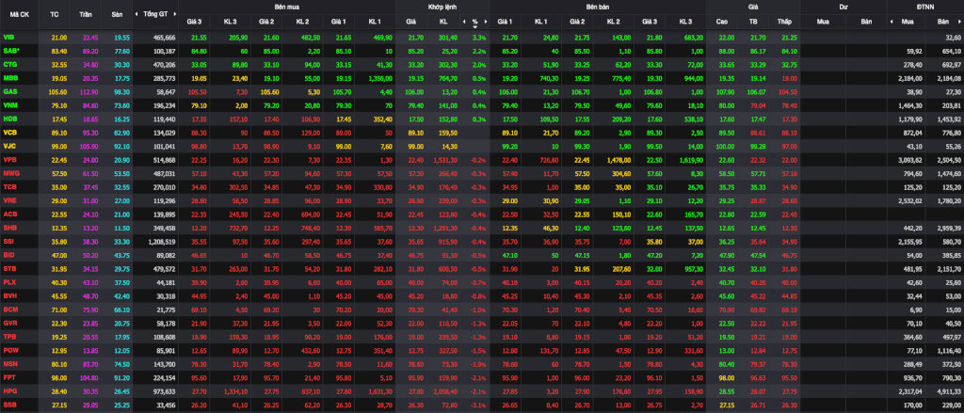
Task: Open the POW stock symbol
Action: (x=9, y=350)
